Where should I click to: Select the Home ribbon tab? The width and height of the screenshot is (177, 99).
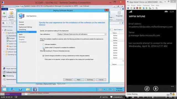12,9
